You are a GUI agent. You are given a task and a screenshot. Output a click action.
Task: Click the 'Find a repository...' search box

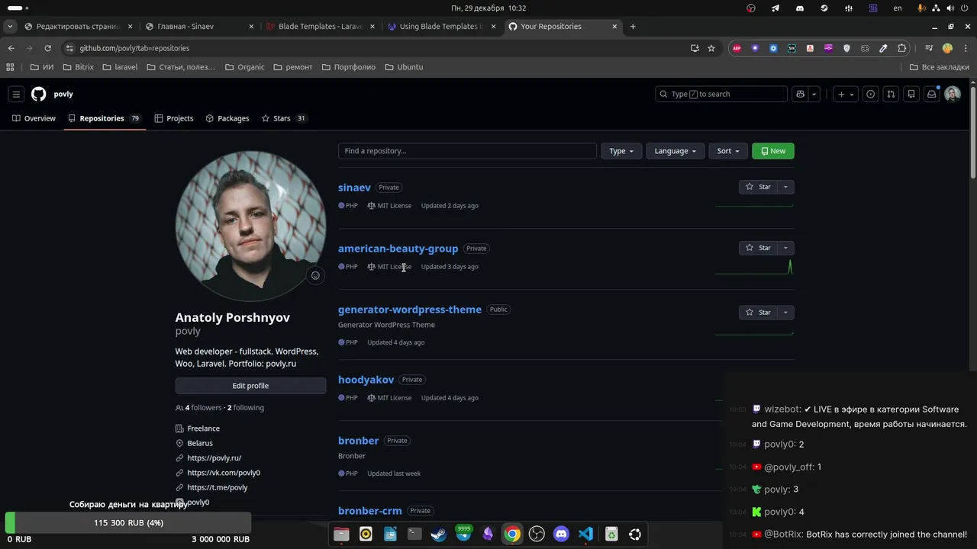coord(467,151)
